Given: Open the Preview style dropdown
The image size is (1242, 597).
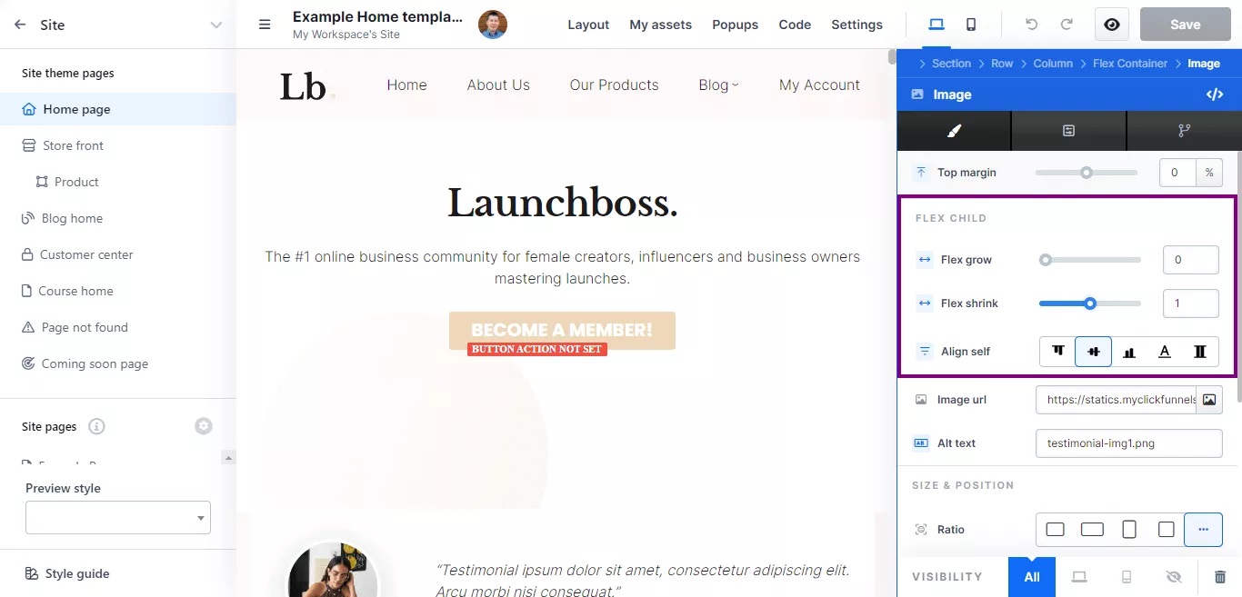Looking at the screenshot, I should click(118, 518).
